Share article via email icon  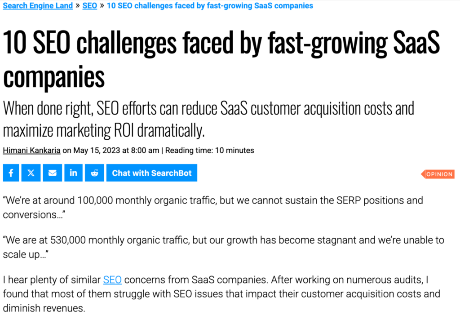[52, 173]
